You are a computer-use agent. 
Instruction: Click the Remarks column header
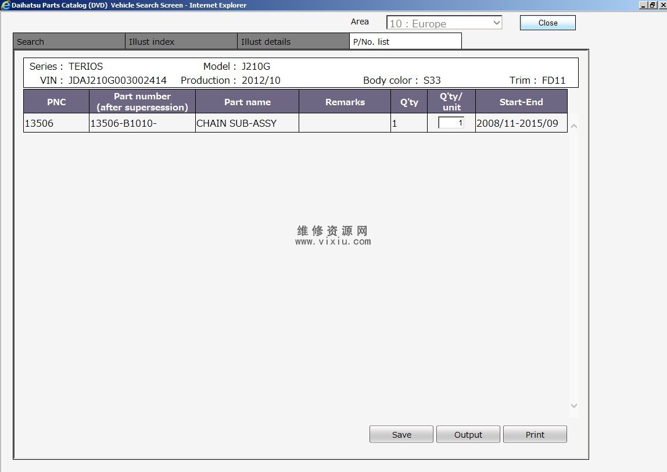(x=345, y=102)
